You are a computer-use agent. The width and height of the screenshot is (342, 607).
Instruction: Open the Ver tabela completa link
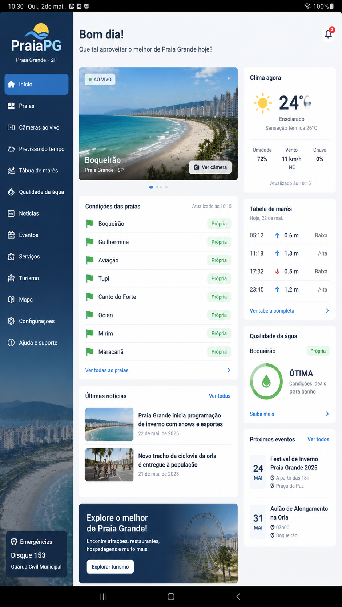pyautogui.click(x=272, y=311)
